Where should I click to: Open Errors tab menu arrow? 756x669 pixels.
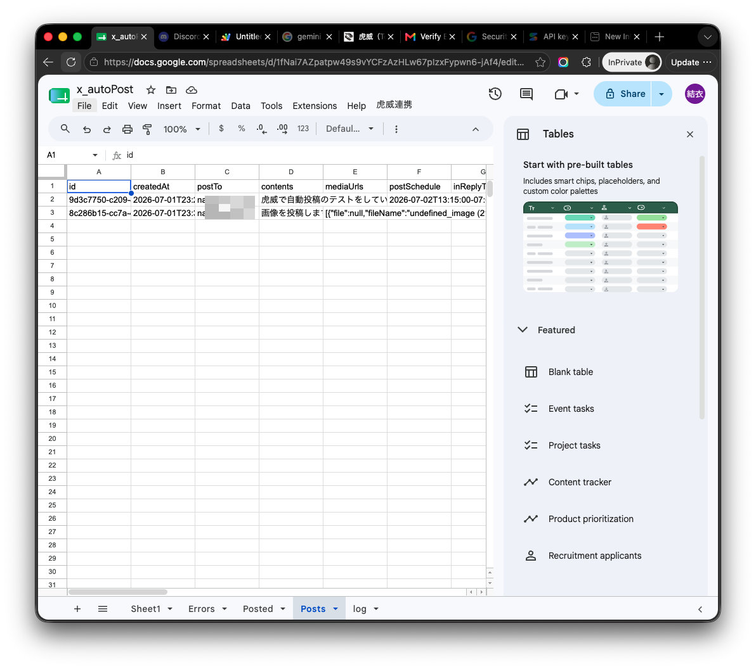tap(224, 609)
